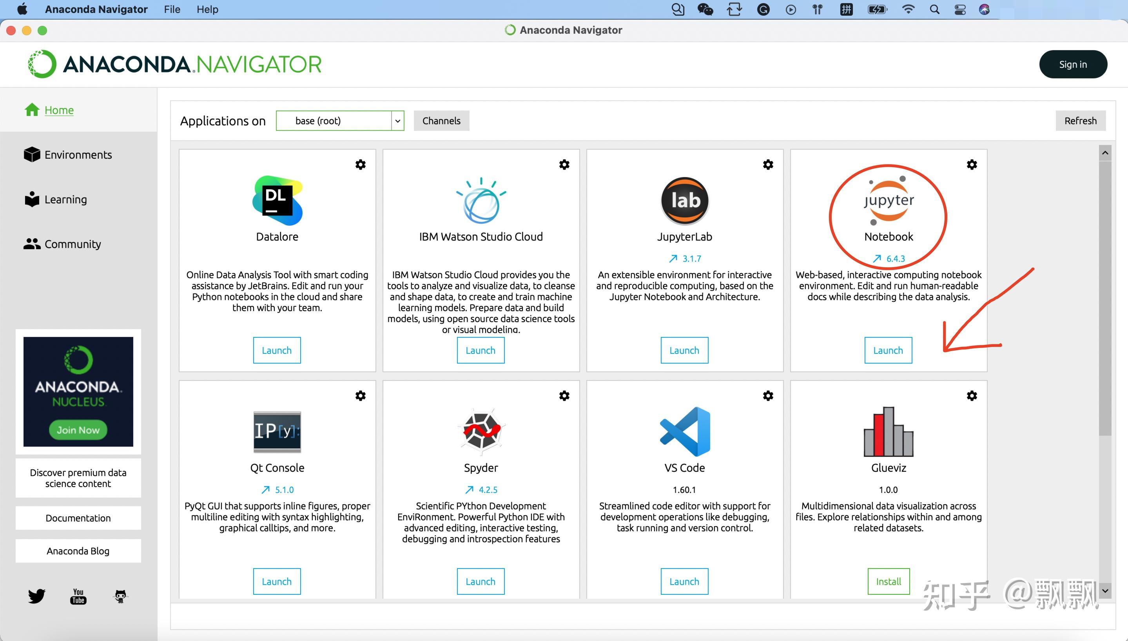Click the Qt Console IPython logo
Image resolution: width=1128 pixels, height=641 pixels.
click(277, 432)
